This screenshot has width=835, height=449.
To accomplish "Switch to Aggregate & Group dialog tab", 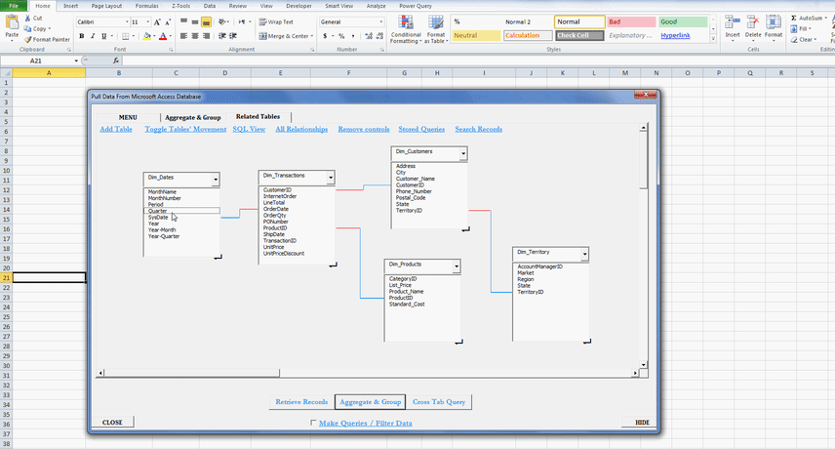I will 193,117.
